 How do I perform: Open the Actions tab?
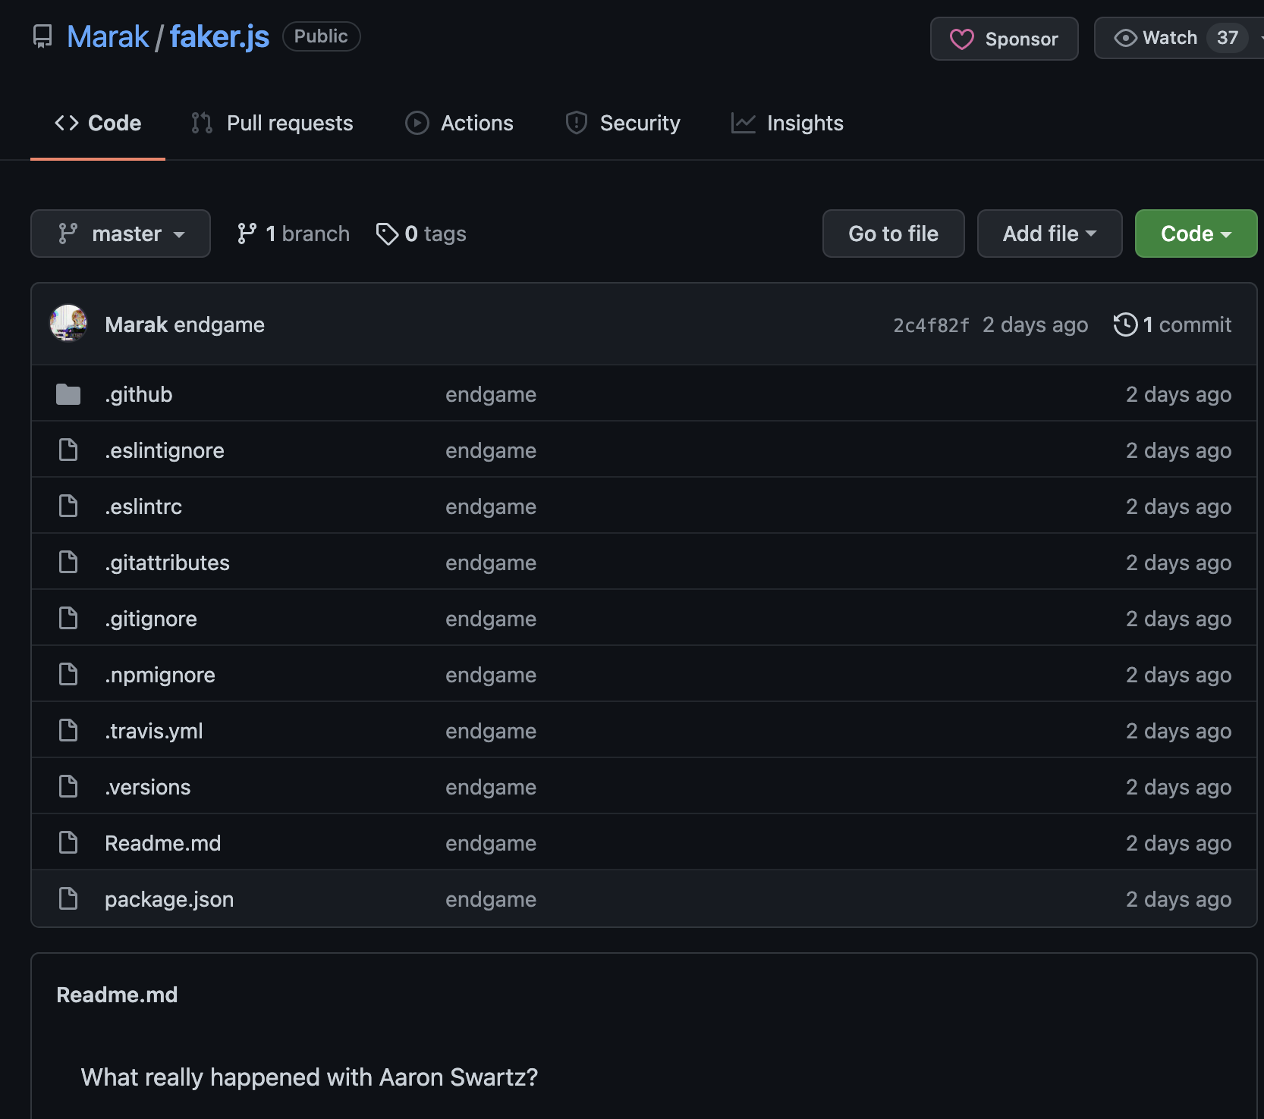coord(459,123)
